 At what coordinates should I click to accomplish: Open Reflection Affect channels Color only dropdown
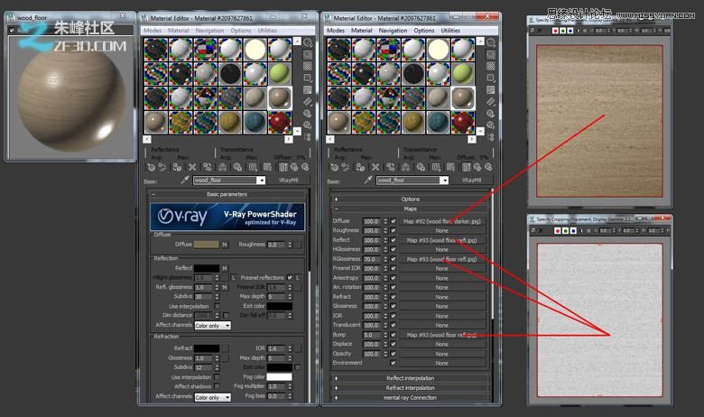click(x=213, y=326)
